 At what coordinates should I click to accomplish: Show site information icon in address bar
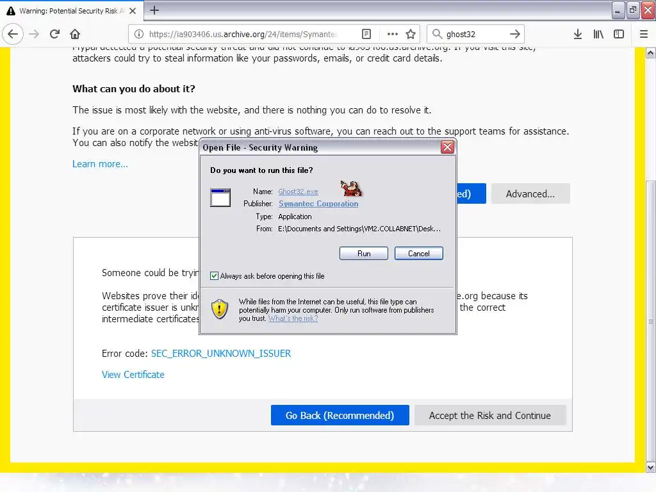tap(139, 34)
